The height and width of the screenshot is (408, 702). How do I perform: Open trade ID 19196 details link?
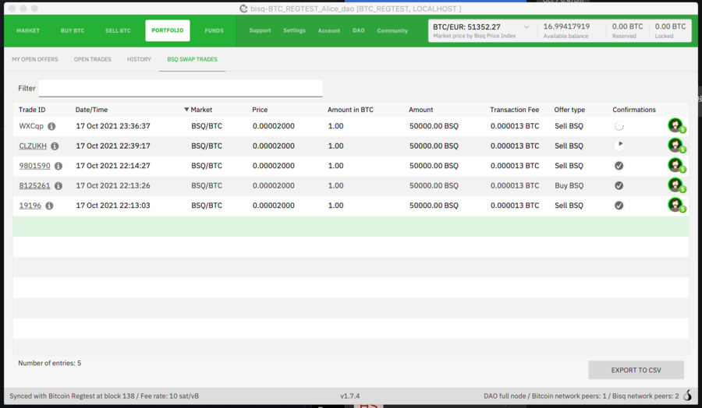(30, 206)
